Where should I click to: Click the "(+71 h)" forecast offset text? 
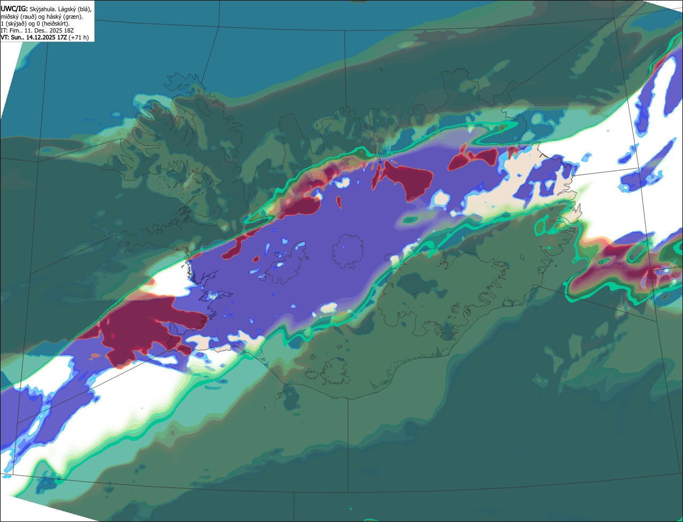pos(78,37)
